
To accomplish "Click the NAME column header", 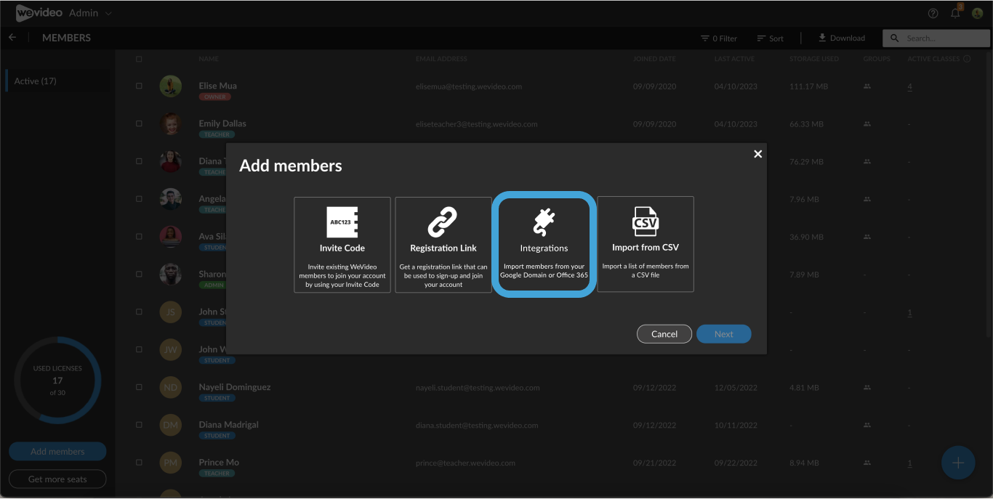I will pos(209,59).
